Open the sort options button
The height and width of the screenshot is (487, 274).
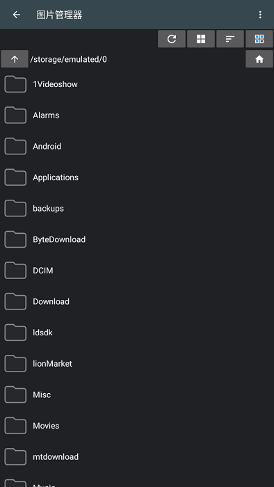pos(230,39)
